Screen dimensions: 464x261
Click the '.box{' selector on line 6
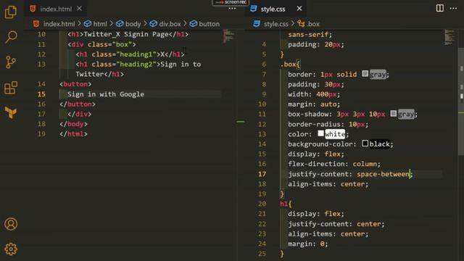(290, 65)
